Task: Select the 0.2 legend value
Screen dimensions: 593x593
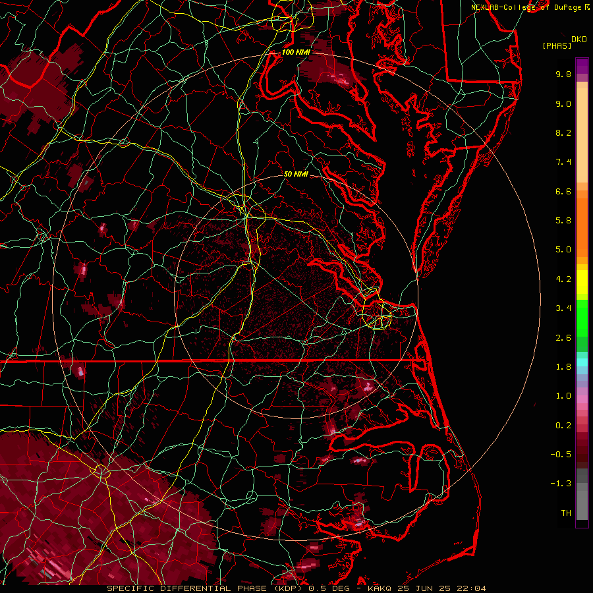Action: pos(563,426)
